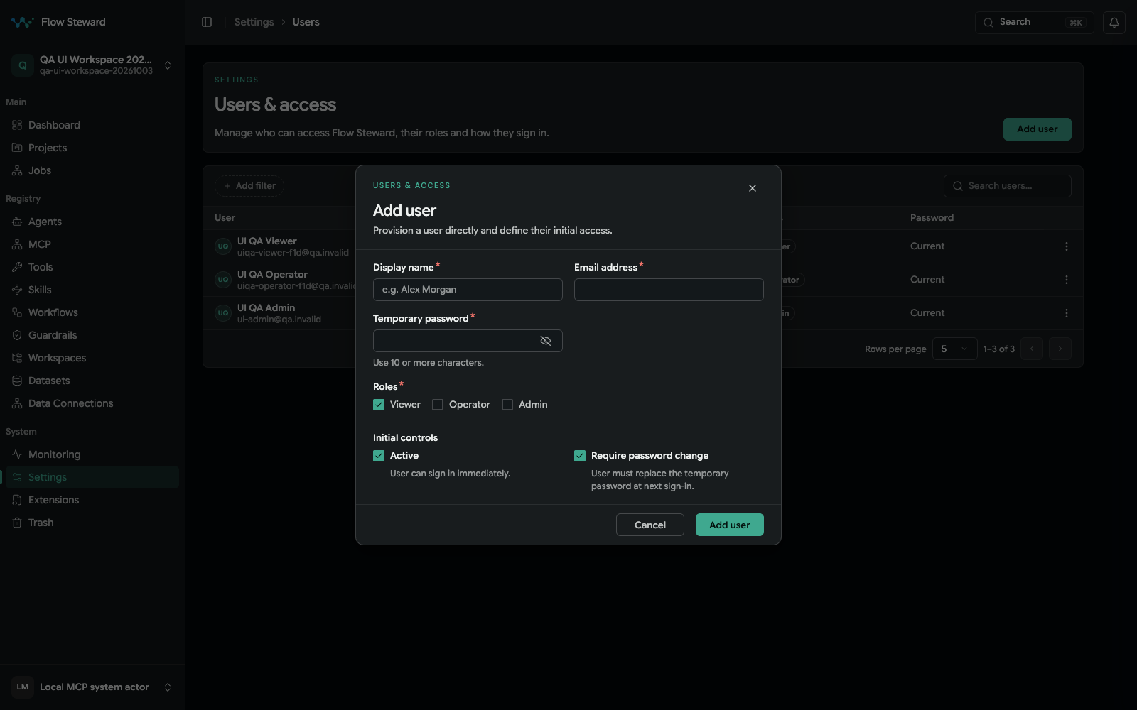Check the Admin role checkbox
This screenshot has width=1137, height=710.
pyautogui.click(x=507, y=405)
